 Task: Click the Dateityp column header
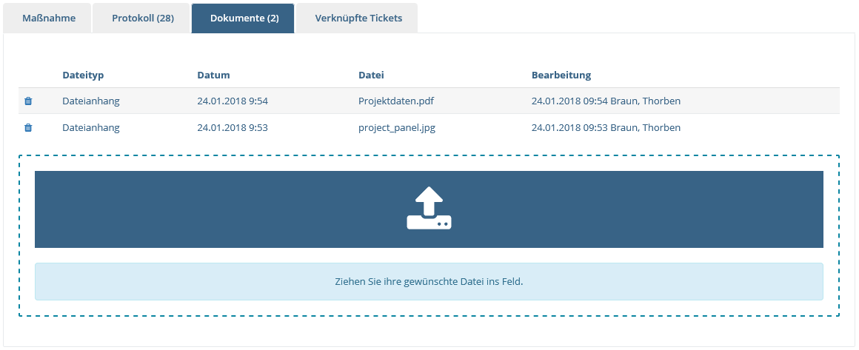click(x=83, y=75)
